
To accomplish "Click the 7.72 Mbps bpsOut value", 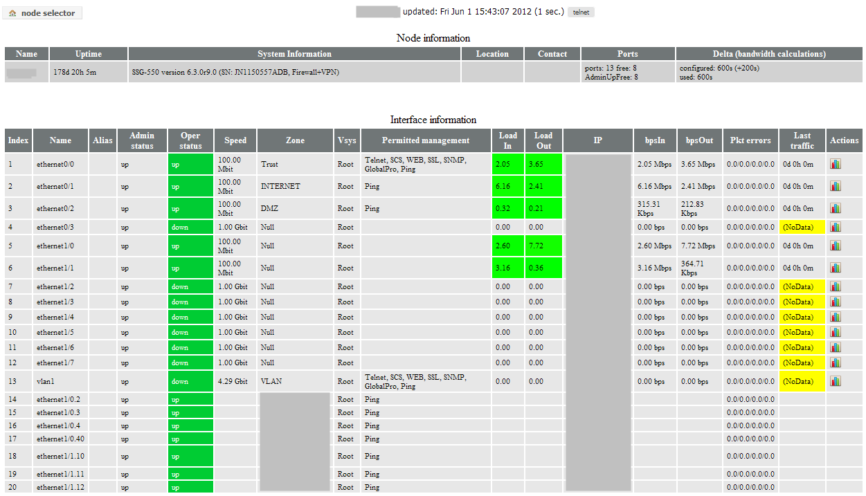I will coord(698,246).
